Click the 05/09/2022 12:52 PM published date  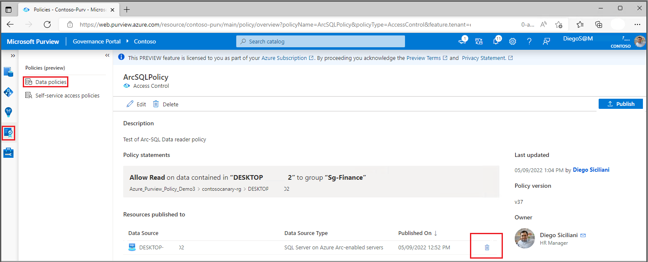pyautogui.click(x=424, y=247)
